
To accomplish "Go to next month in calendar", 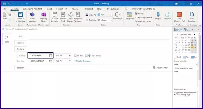I will pos(194,35).
